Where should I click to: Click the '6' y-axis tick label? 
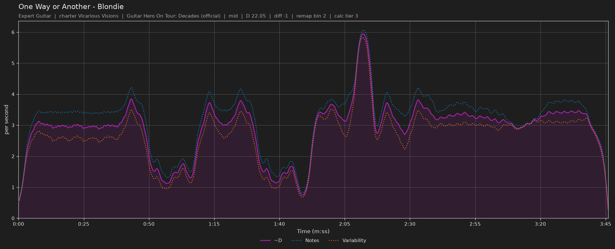[14, 32]
